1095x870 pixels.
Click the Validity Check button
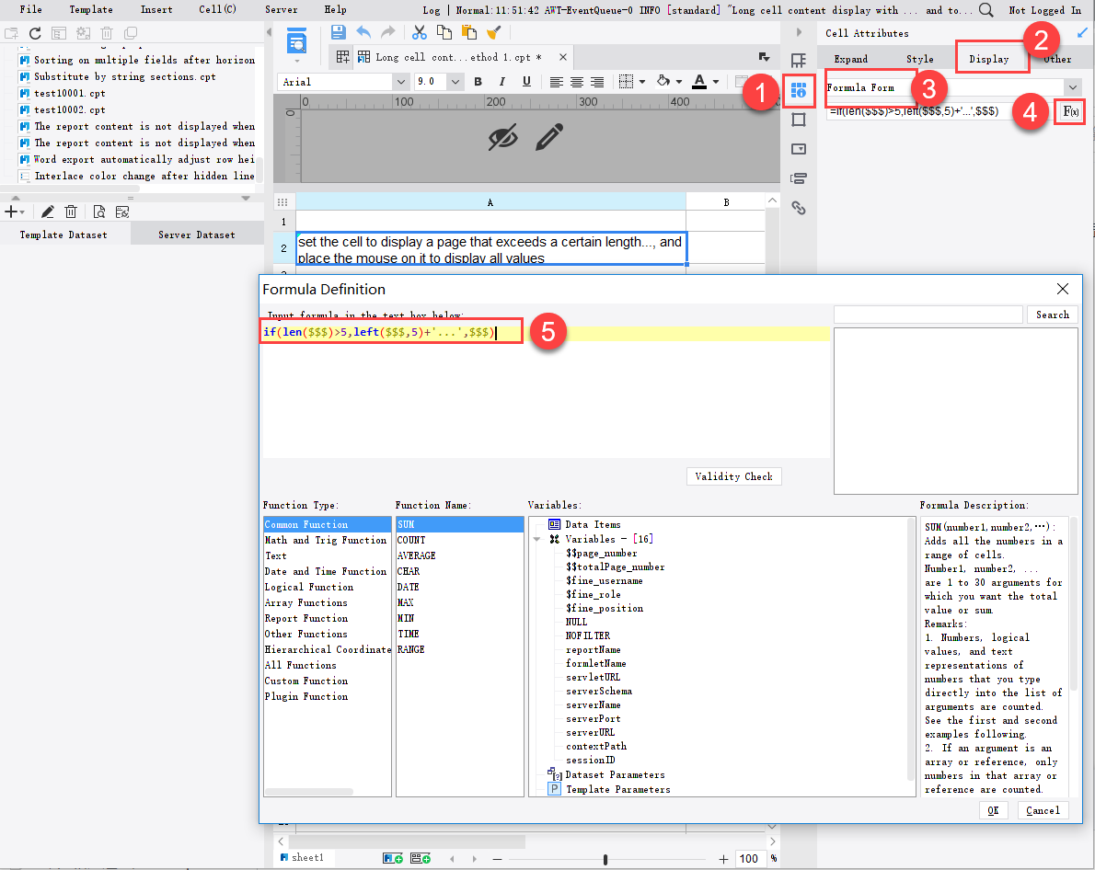[732, 475]
